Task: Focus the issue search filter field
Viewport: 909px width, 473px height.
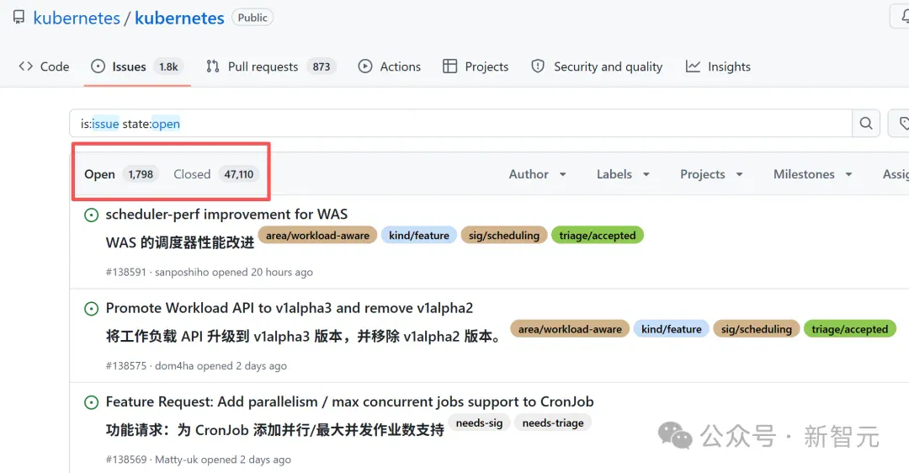Action: [460, 123]
